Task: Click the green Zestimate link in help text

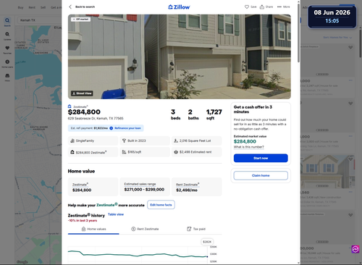Action: (x=106, y=205)
